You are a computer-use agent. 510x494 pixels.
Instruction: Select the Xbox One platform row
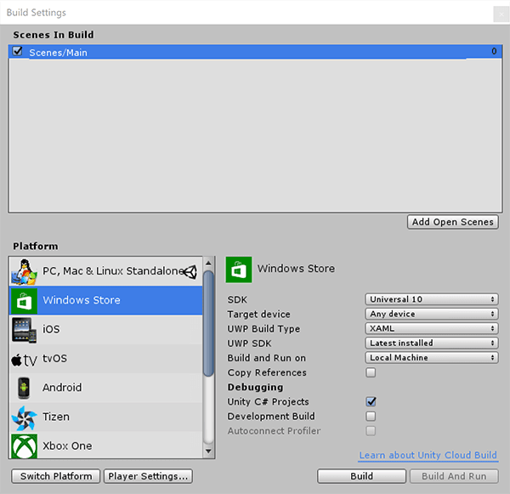coord(106,446)
